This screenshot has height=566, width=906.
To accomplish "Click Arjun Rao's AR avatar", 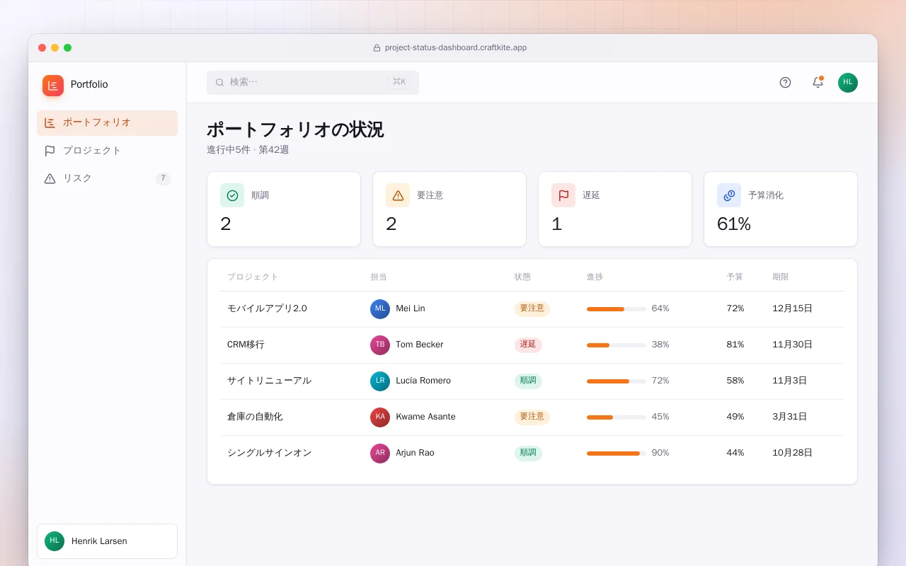I will 380,454.
